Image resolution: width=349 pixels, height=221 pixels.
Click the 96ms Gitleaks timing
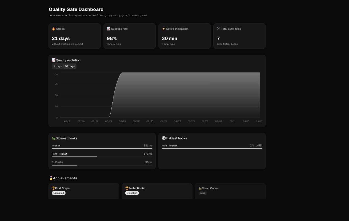(149, 162)
